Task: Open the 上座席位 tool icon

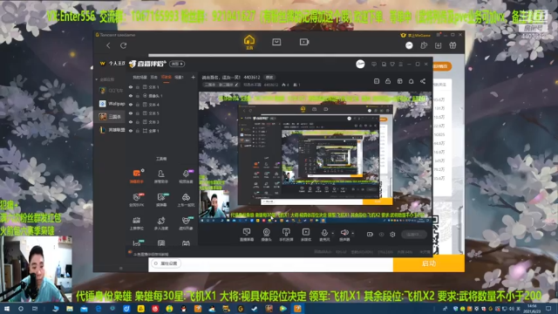Action: (137, 223)
